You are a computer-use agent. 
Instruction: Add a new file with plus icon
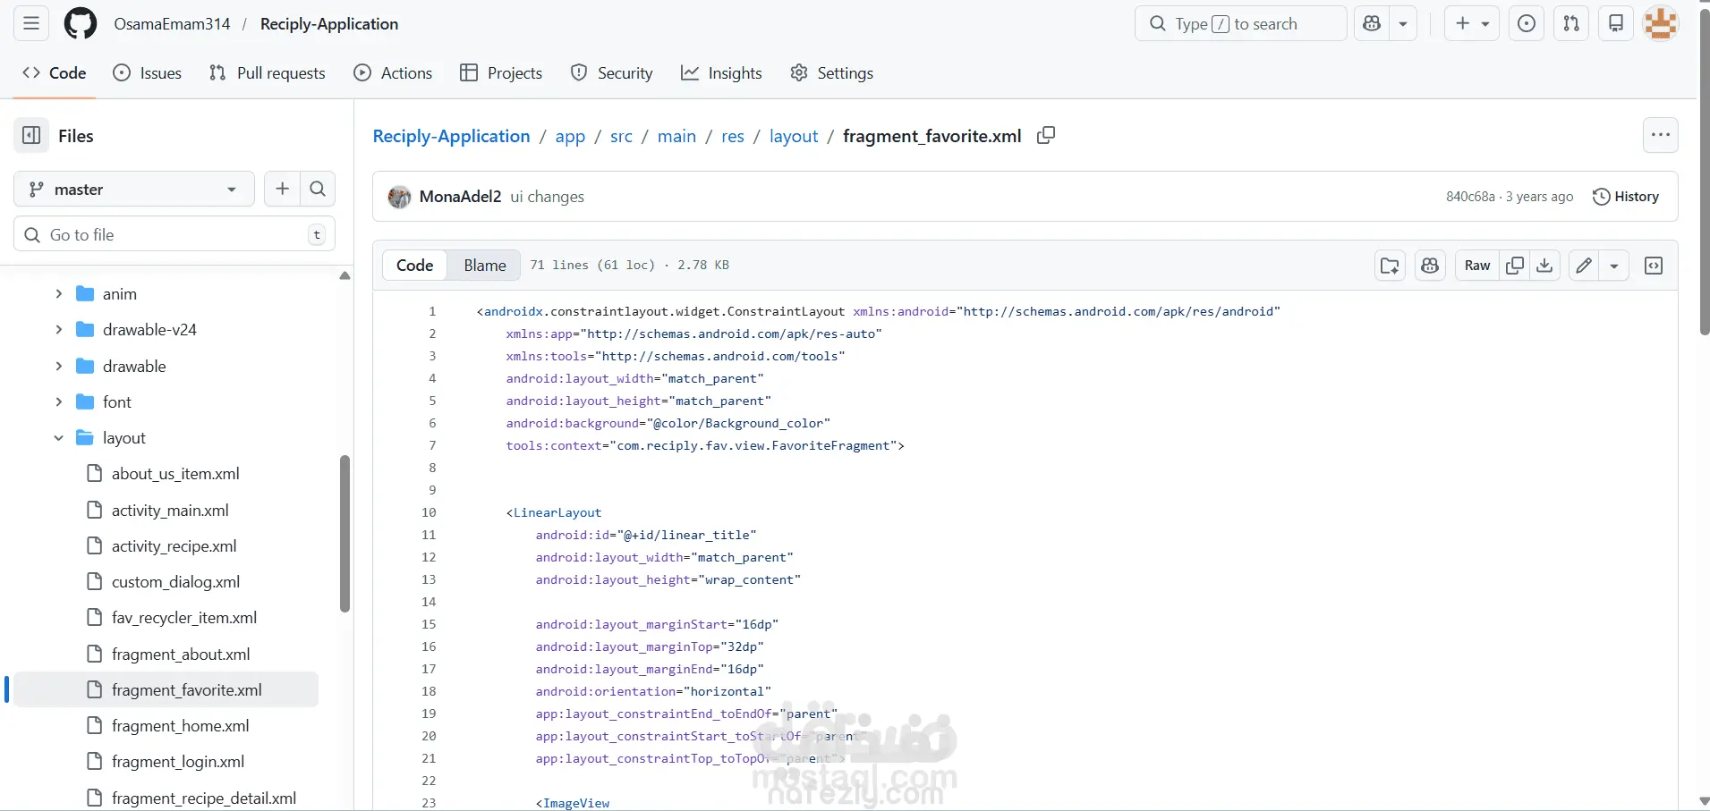pos(283,189)
